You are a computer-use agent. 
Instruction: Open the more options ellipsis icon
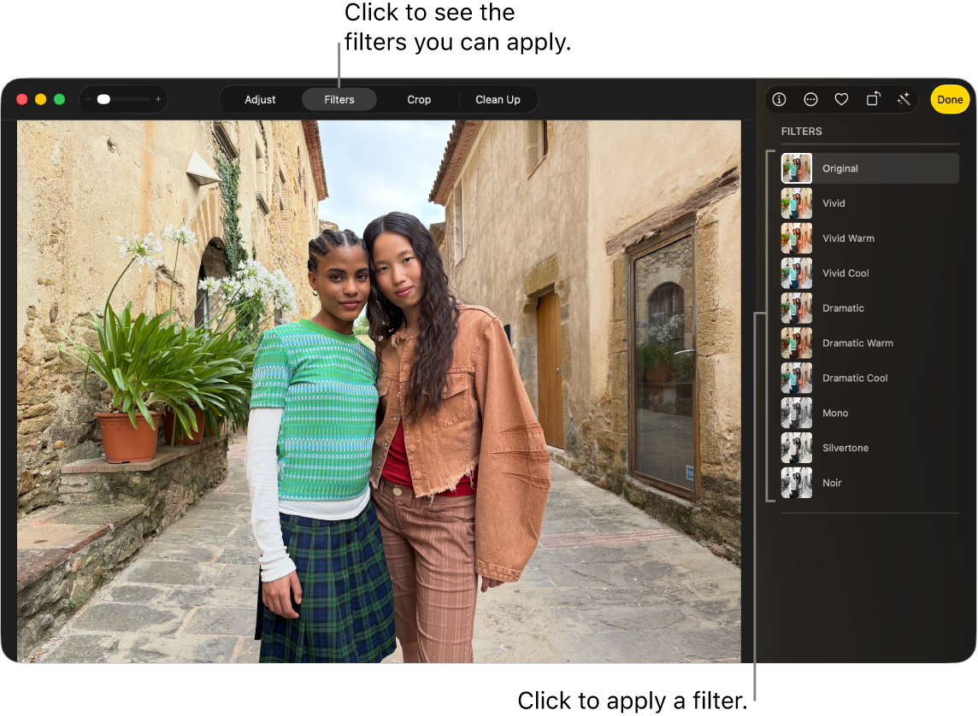tap(810, 99)
